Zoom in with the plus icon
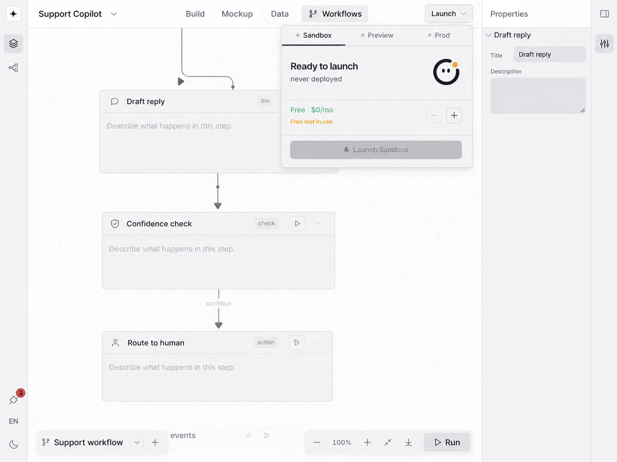 tap(367, 442)
